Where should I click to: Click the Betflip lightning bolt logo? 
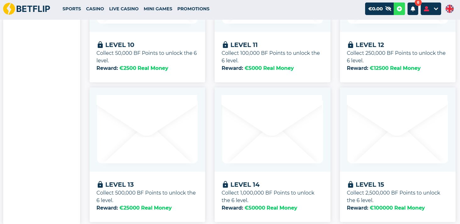coord(9,9)
